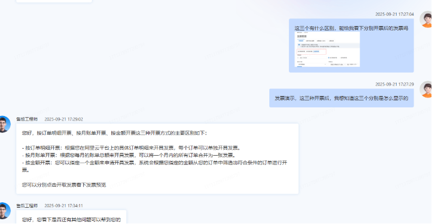Click the last message 您看下是否还有其他问题
The image size is (432, 224).
(x=71, y=220)
